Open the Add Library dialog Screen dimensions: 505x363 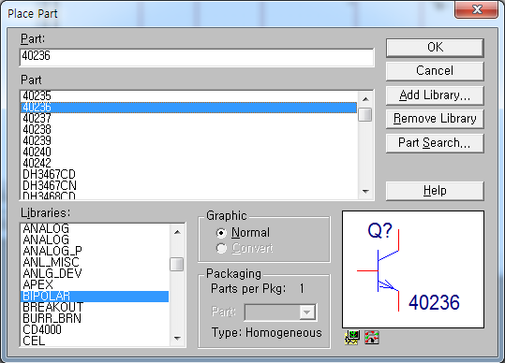tap(435, 95)
